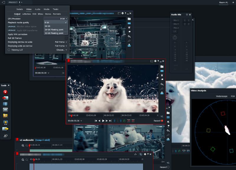236x170 pixels.
Task: Open the 00:00:00.00 timecode dropdown
Action: click(42, 73)
